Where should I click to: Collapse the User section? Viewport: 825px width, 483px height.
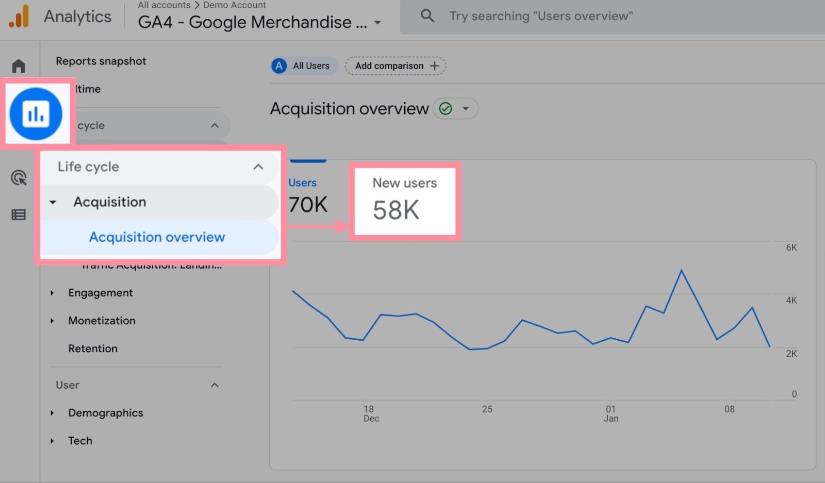coord(215,385)
